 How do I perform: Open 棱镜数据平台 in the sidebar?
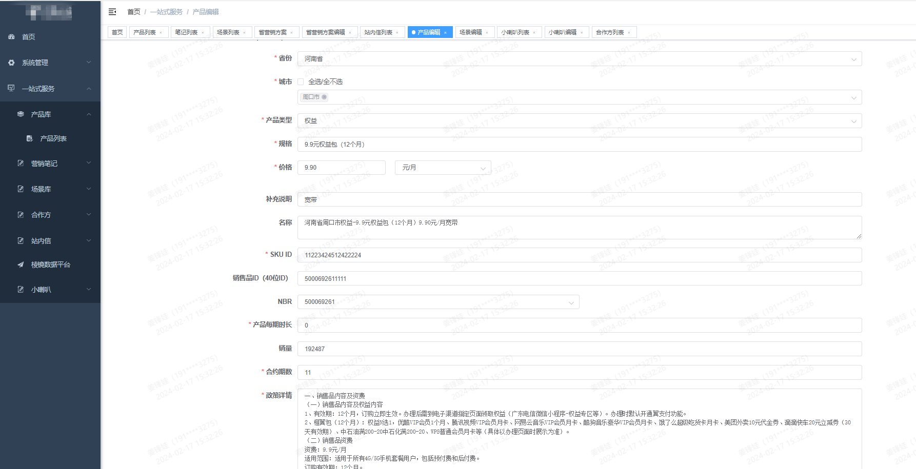(50, 264)
